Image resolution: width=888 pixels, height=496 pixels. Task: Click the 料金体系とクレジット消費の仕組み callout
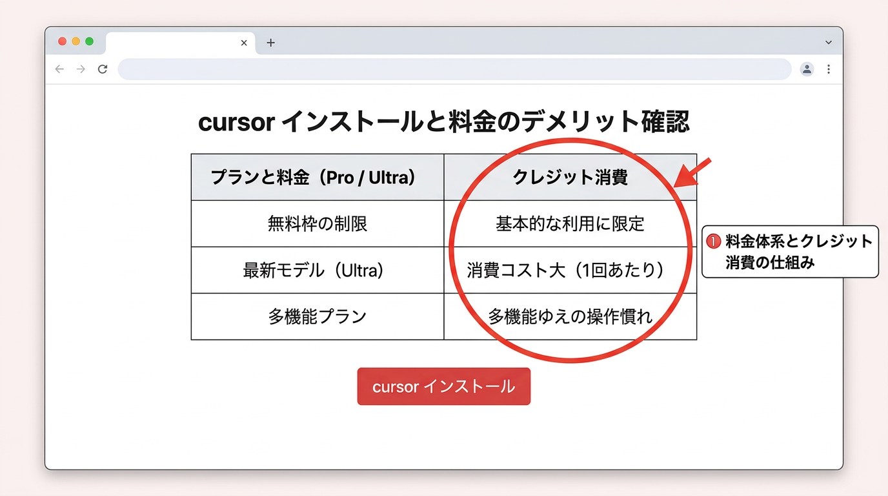(789, 252)
